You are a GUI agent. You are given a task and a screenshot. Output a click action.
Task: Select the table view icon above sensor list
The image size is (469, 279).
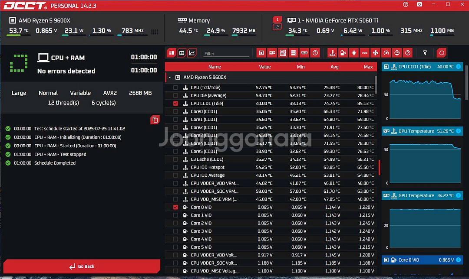(x=181, y=52)
